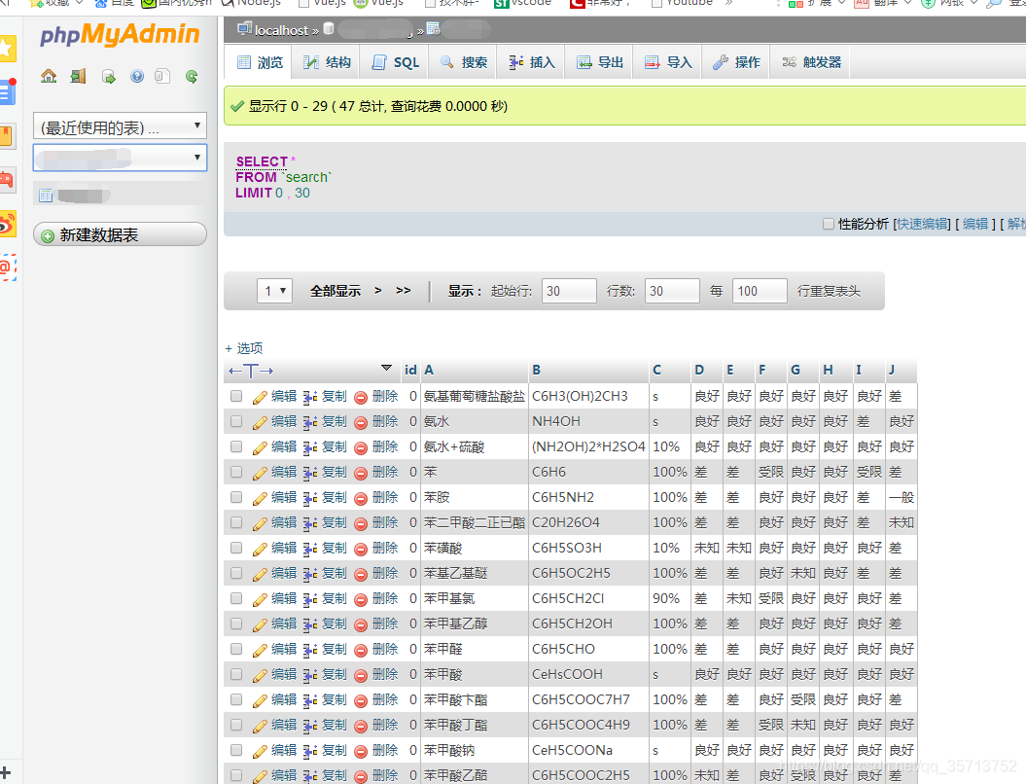The height and width of the screenshot is (784, 1026).
Task: Tick the checkbox for 氨基葡萄糖盐酸盐 row
Action: click(236, 396)
